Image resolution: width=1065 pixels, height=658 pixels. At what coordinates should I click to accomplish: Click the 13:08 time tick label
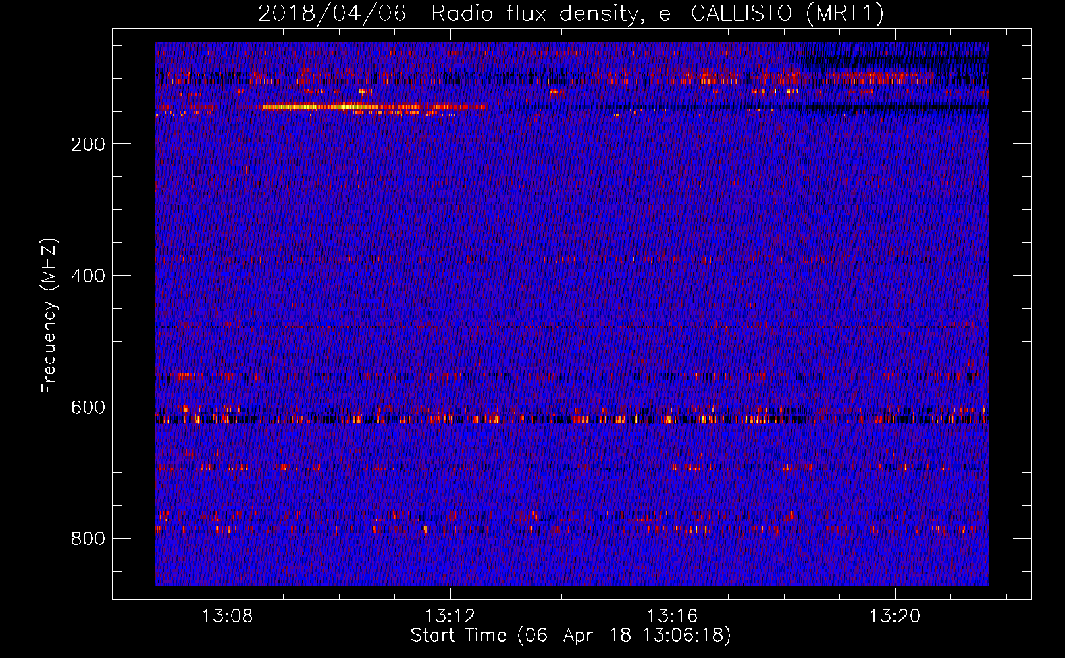coord(227,617)
